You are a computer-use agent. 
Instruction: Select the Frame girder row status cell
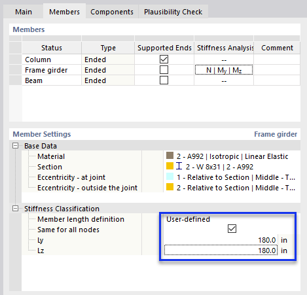52,70
